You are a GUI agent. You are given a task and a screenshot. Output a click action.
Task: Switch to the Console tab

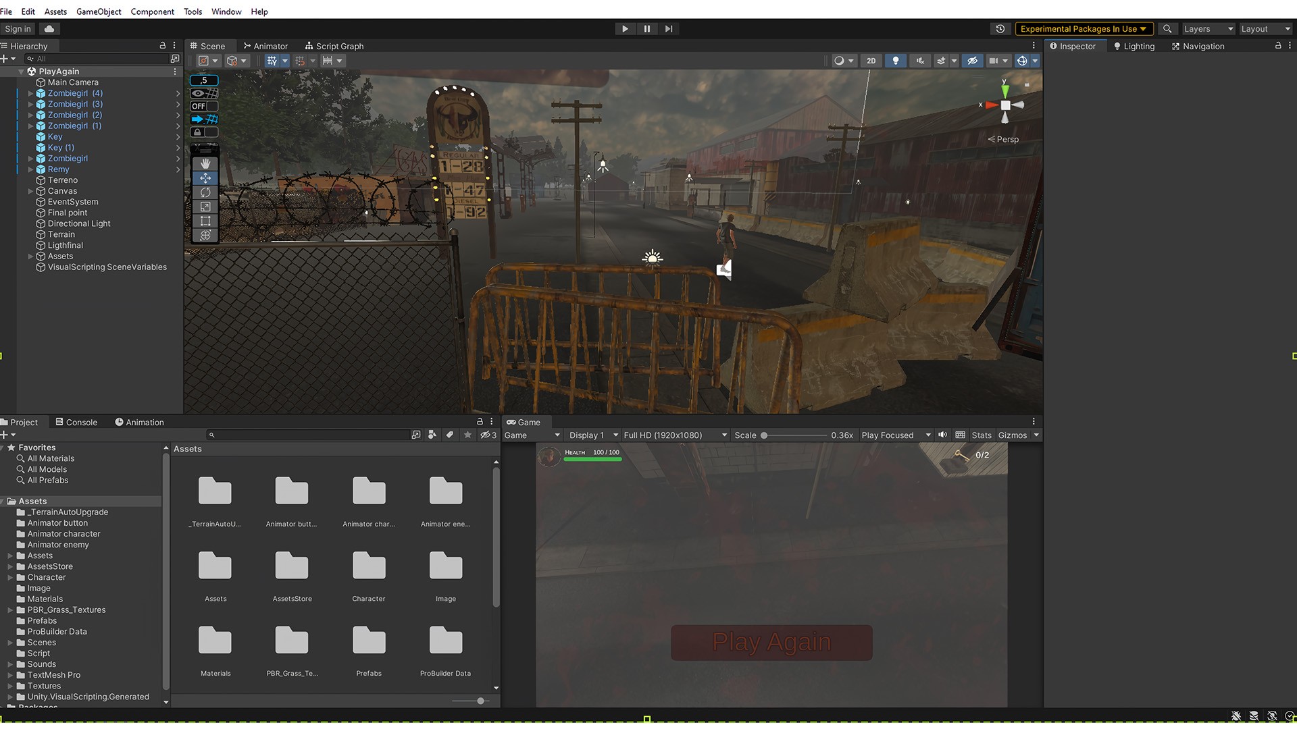coord(76,423)
